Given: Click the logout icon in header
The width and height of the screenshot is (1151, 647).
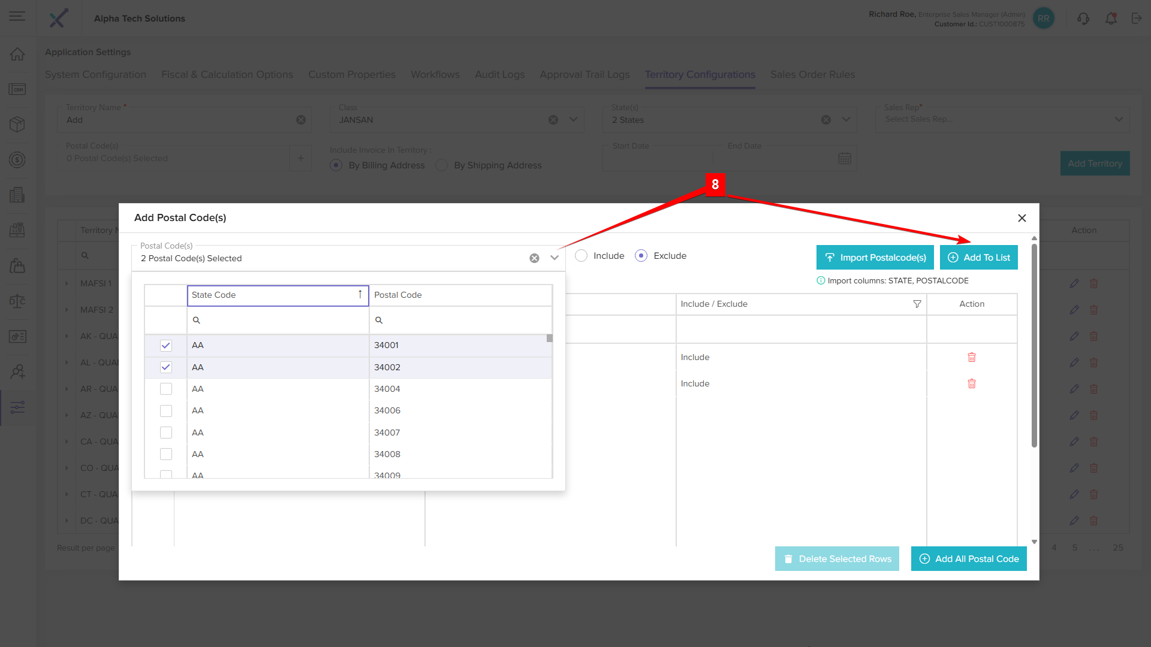Looking at the screenshot, I should coord(1137,19).
